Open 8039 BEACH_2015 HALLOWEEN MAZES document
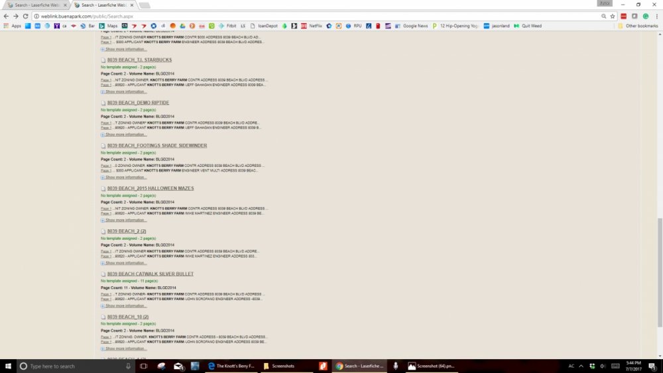The image size is (663, 373). pos(150,188)
